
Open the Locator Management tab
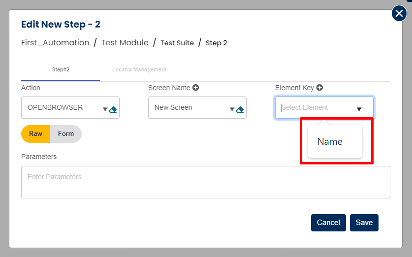click(139, 69)
